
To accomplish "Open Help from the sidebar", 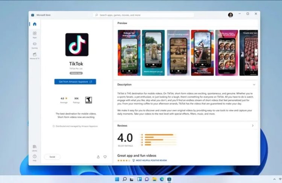I will (35, 157).
